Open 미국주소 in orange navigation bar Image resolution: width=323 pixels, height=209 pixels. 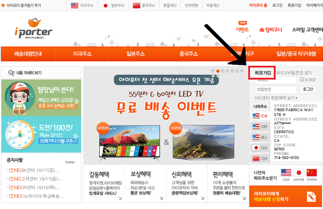[82, 54]
